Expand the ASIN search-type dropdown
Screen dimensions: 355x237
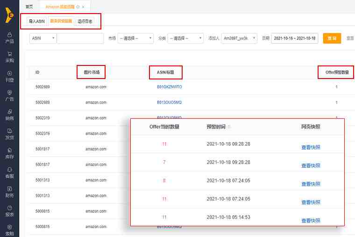click(43, 38)
